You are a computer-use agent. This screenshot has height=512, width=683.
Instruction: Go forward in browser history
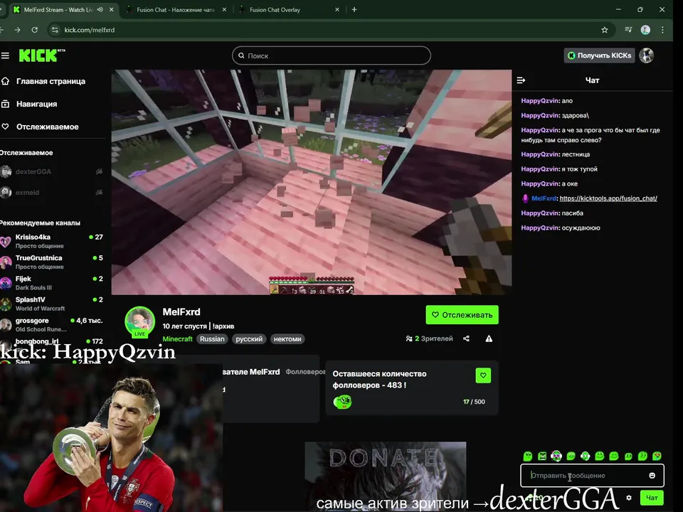[x=17, y=30]
